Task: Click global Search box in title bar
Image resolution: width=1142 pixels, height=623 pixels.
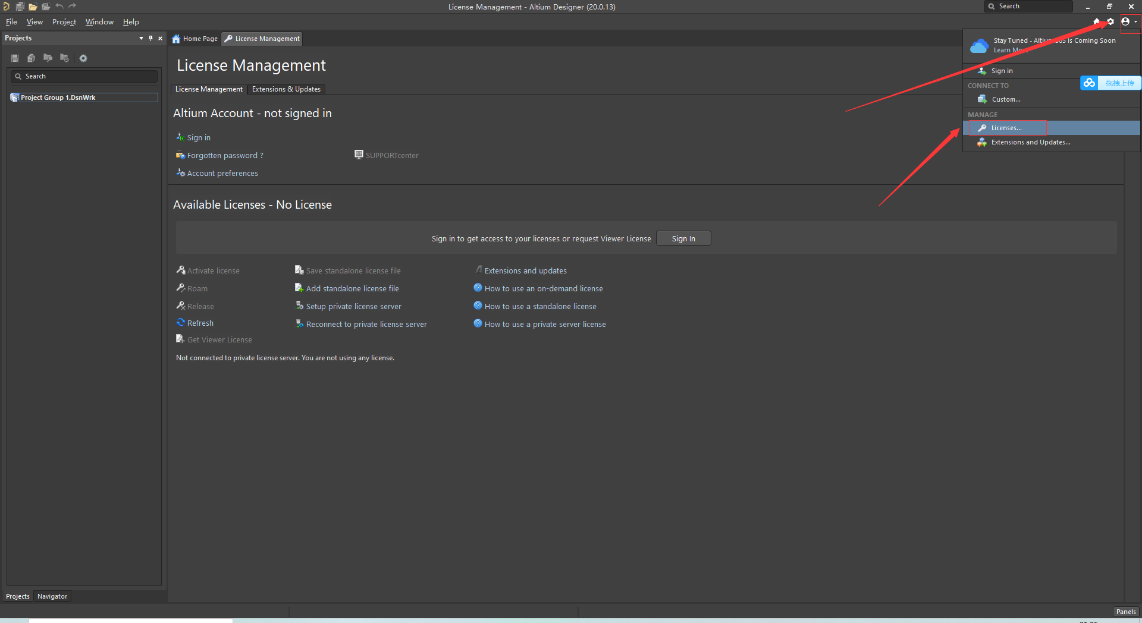Action: tap(1028, 7)
